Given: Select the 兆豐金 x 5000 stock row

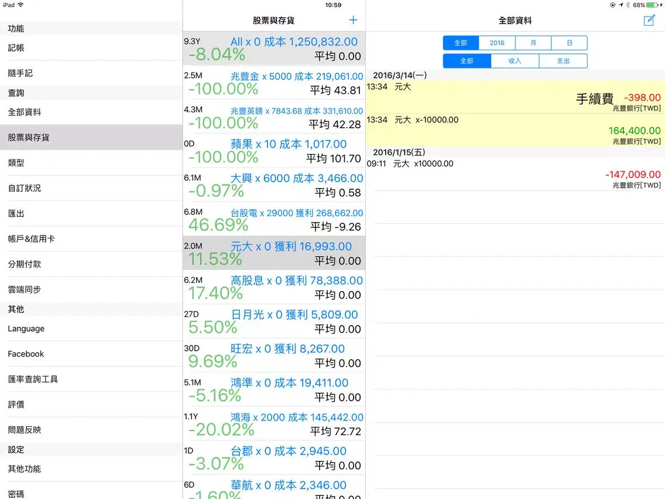Looking at the screenshot, I should coord(274,83).
